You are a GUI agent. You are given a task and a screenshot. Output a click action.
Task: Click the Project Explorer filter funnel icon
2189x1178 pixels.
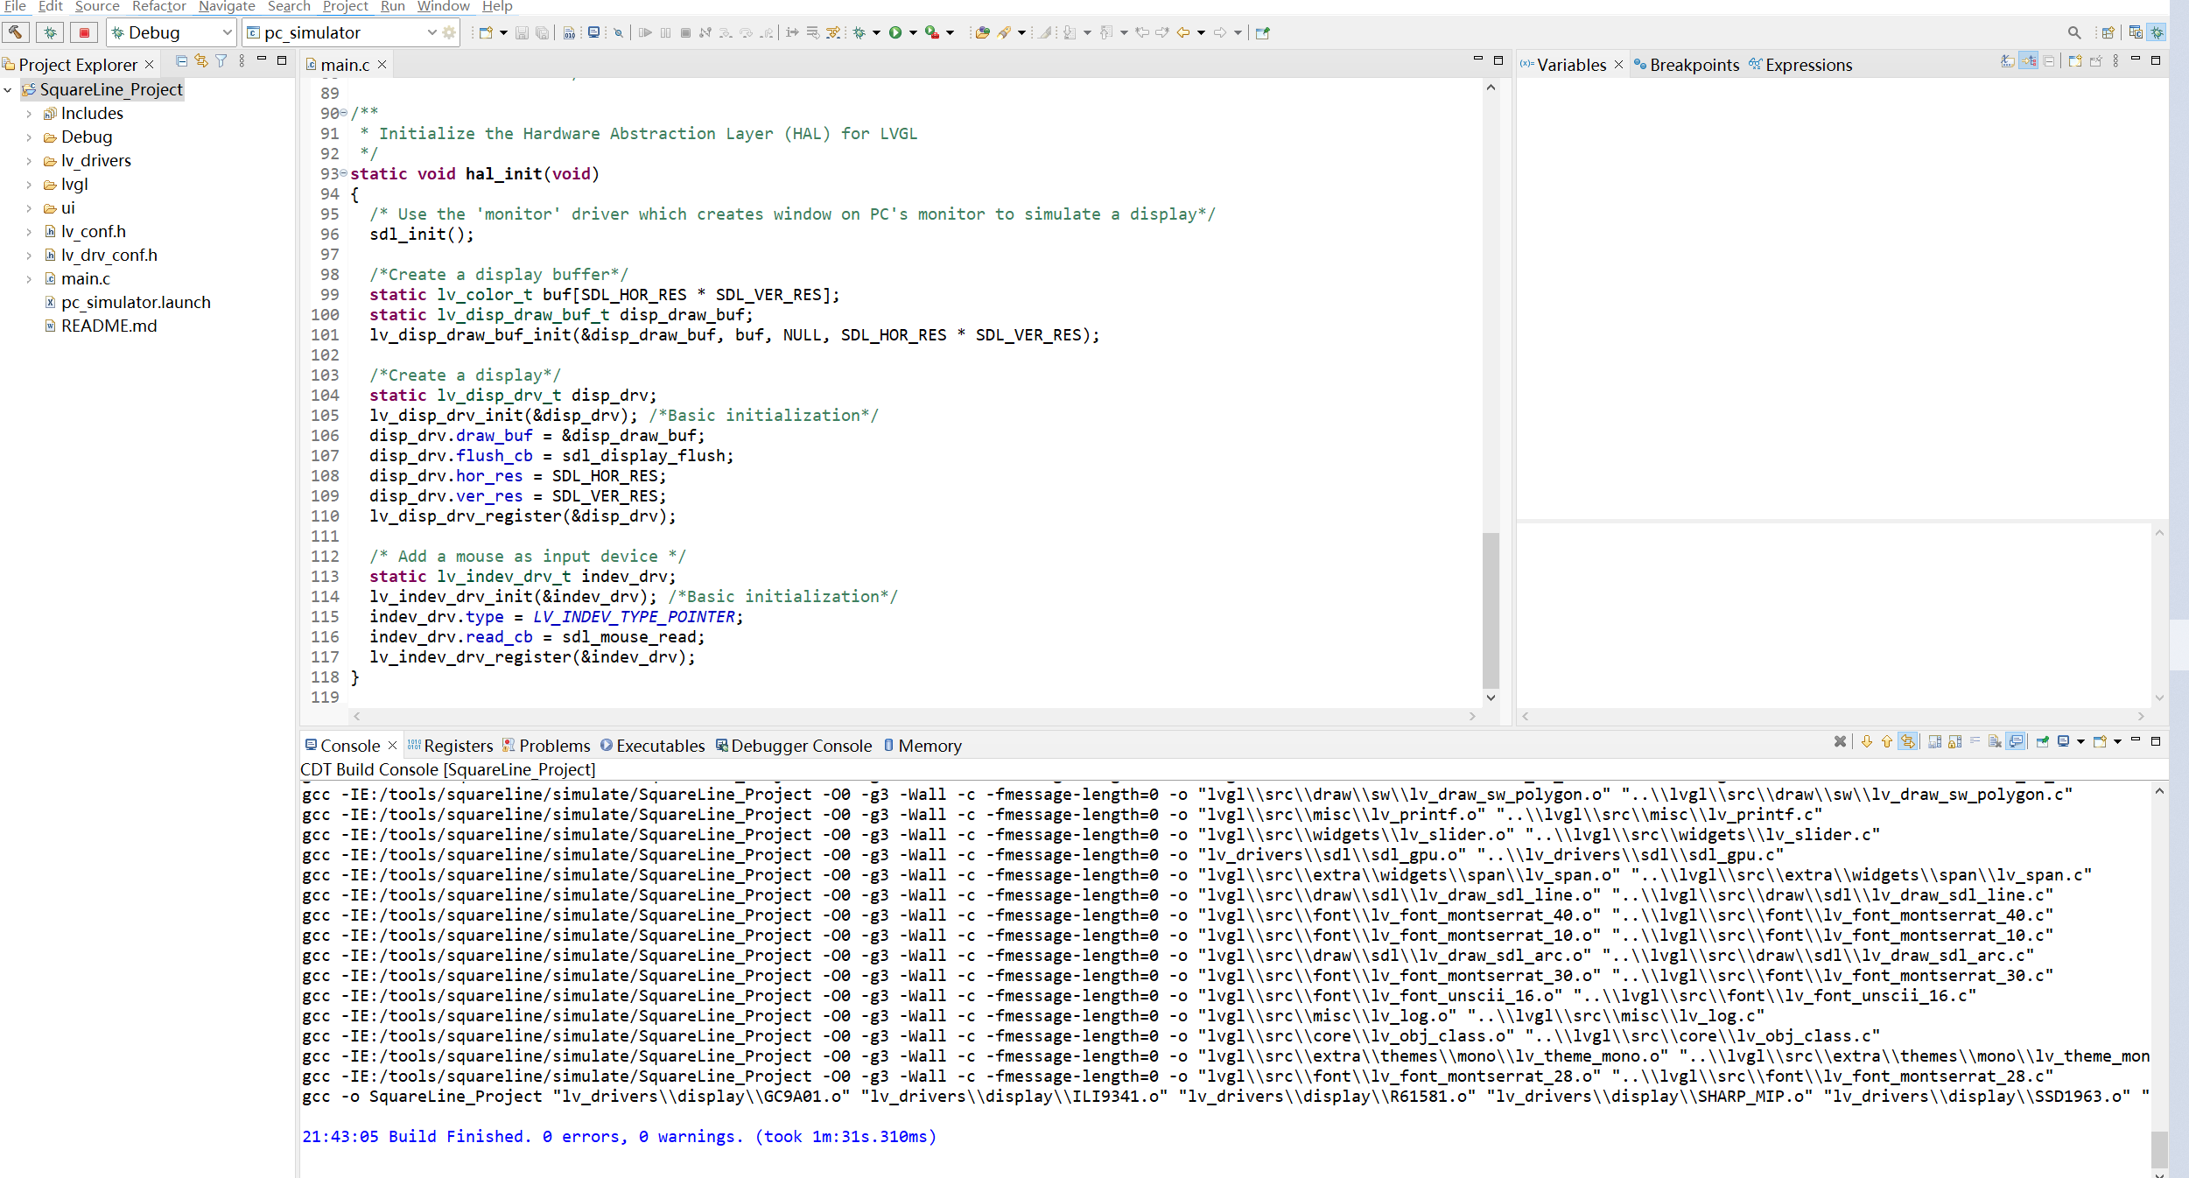coord(221,61)
